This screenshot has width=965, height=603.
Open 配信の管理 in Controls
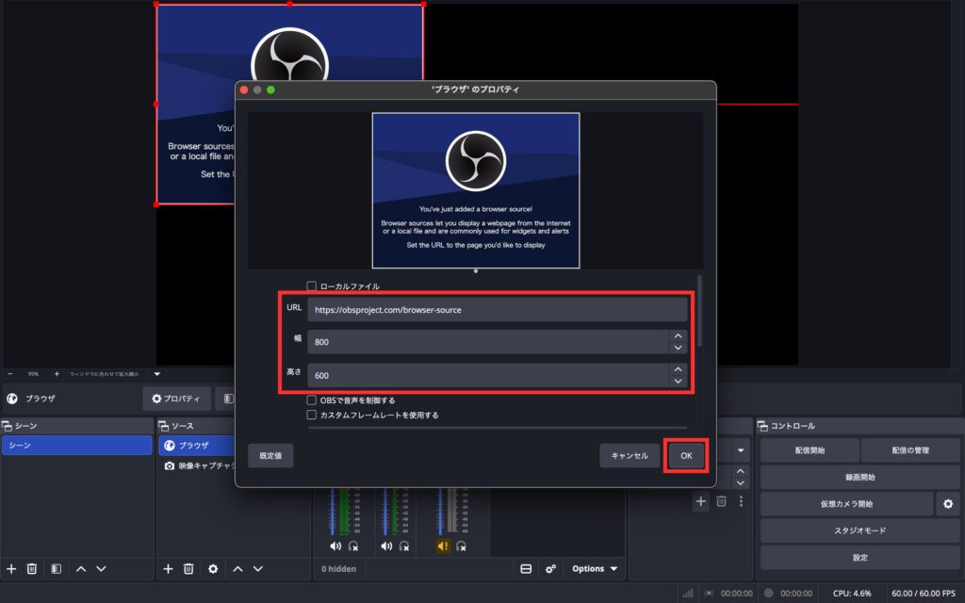pos(910,450)
